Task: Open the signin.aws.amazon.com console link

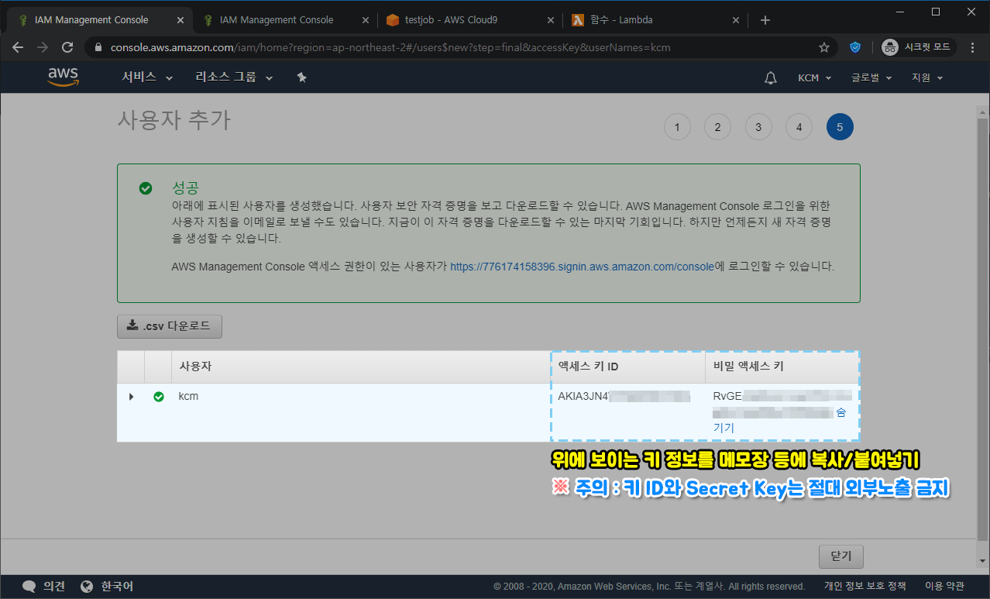Action: [582, 267]
